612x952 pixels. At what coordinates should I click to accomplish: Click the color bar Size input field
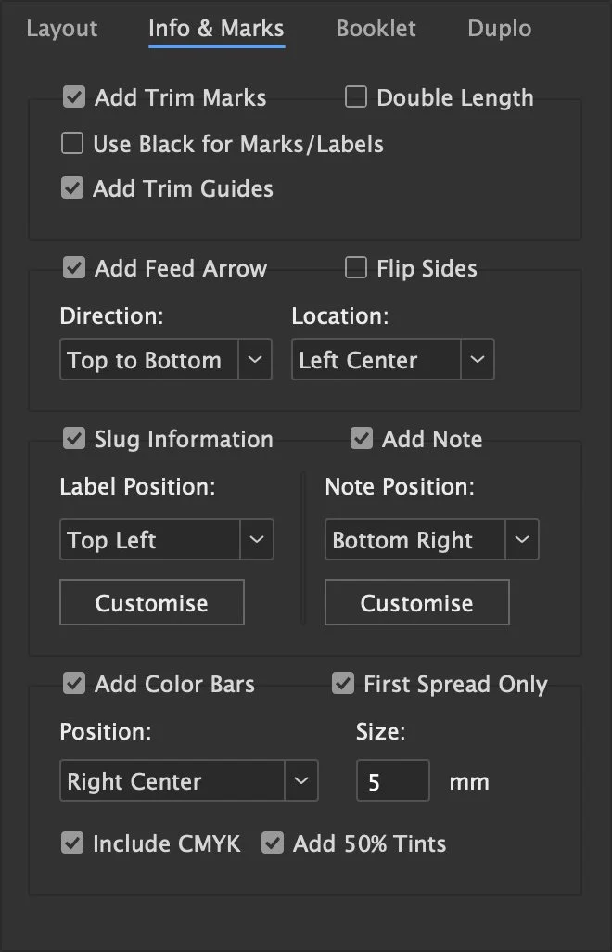pos(393,780)
